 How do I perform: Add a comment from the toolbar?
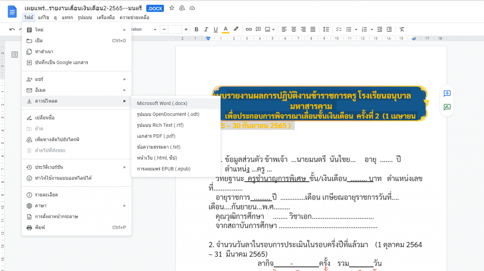(x=259, y=29)
